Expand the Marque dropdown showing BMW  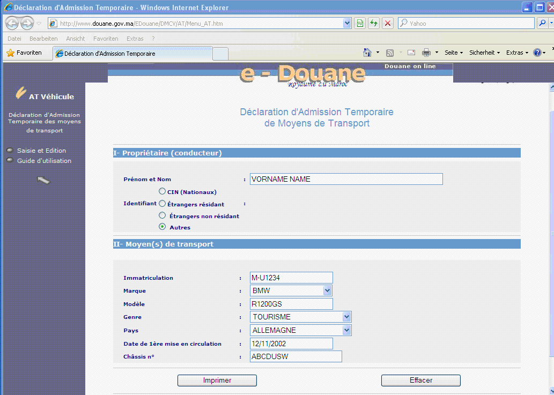point(328,290)
